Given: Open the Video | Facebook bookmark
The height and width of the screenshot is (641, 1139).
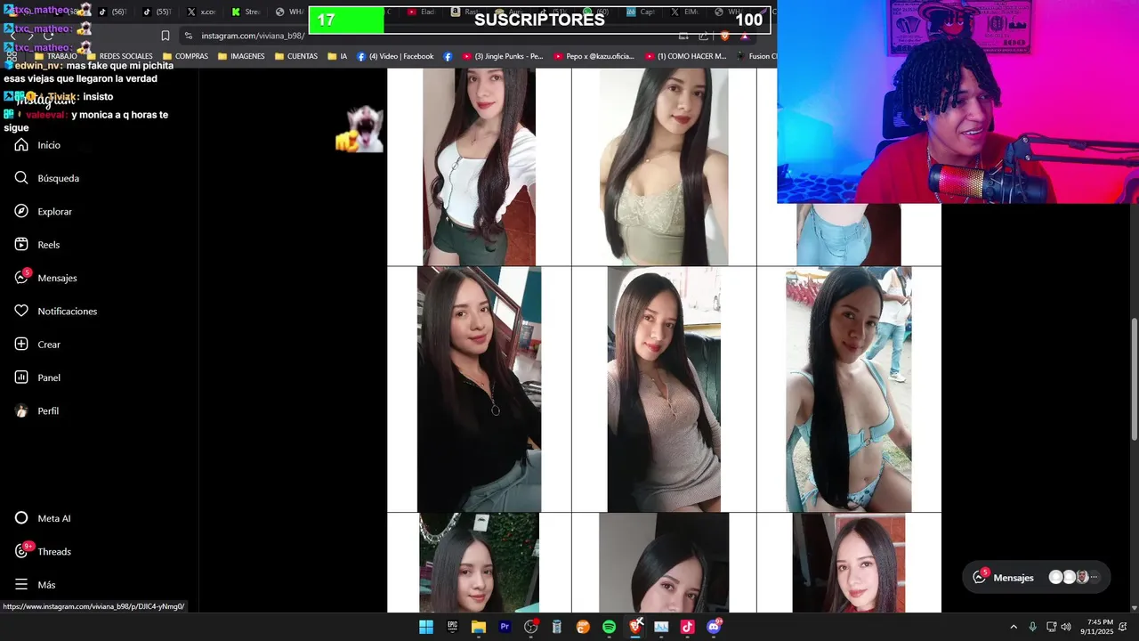Looking at the screenshot, I should coord(395,56).
